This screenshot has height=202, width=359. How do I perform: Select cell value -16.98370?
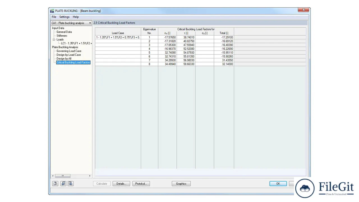pyautogui.click(x=167, y=49)
